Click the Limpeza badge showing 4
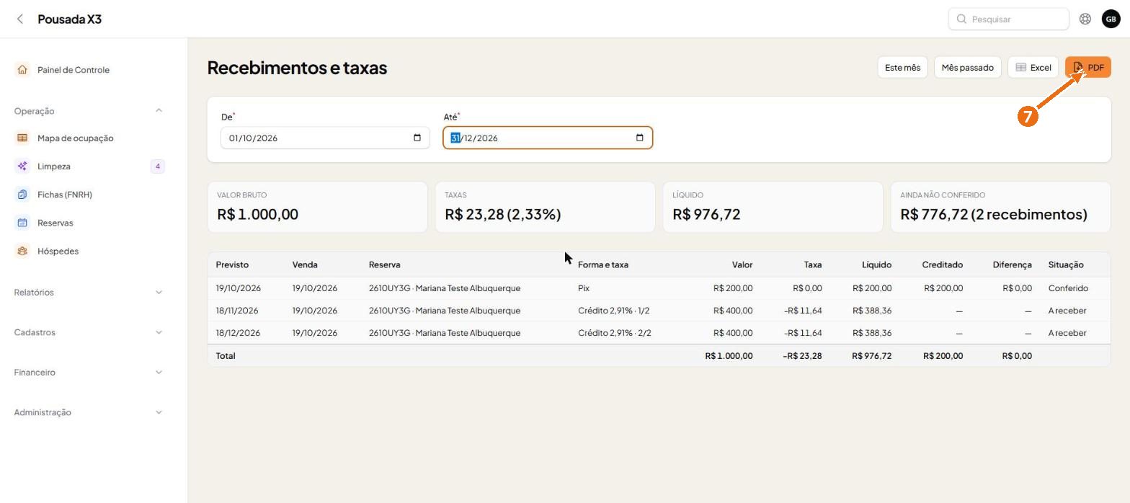 [x=157, y=166]
